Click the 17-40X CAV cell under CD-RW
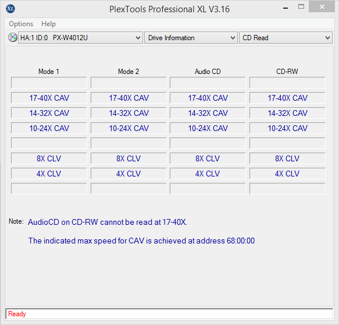The image size is (339, 325). click(287, 98)
